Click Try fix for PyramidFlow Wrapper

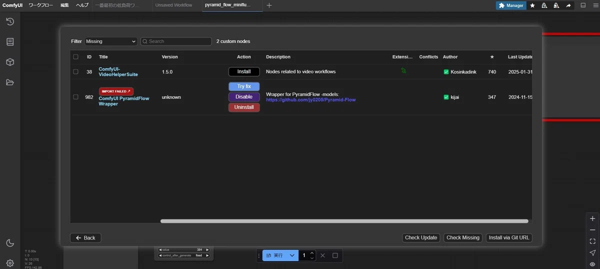click(x=244, y=86)
